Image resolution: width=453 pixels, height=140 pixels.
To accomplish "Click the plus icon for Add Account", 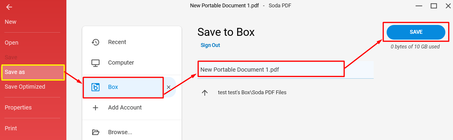I will 95,108.
